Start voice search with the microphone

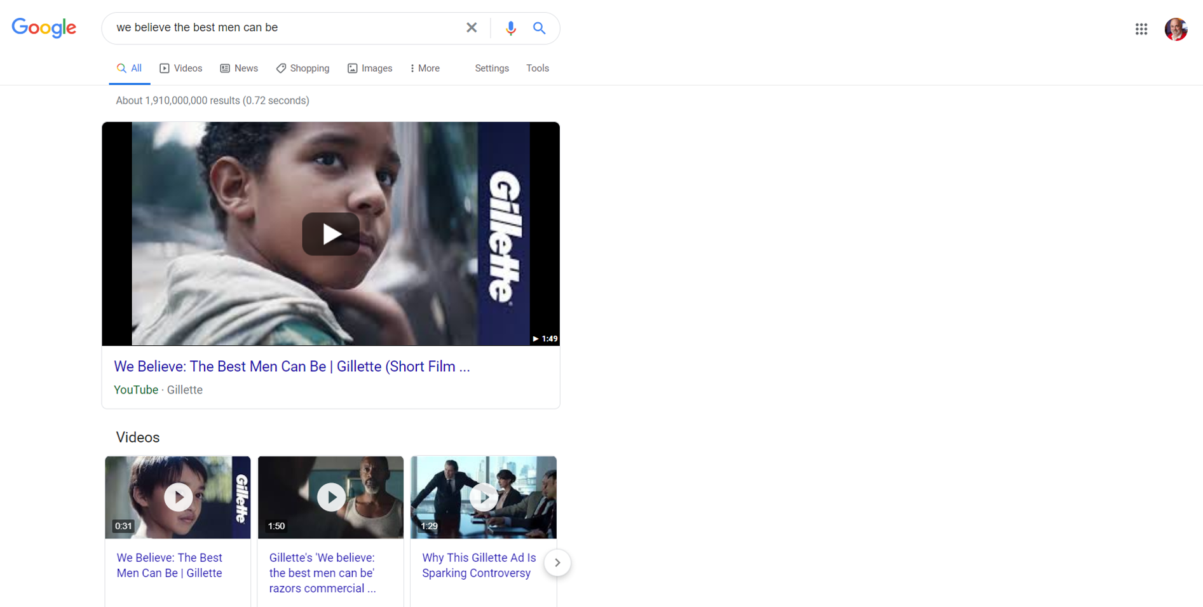click(x=510, y=28)
